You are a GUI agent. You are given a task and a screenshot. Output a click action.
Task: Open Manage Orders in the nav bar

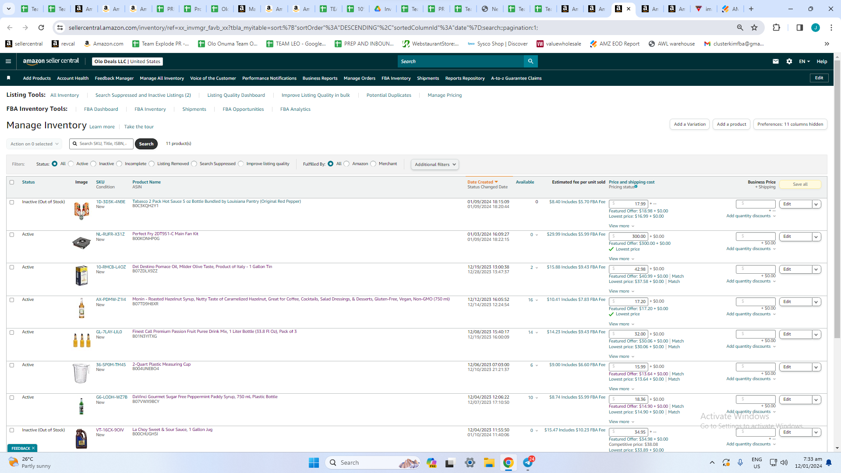point(359,78)
